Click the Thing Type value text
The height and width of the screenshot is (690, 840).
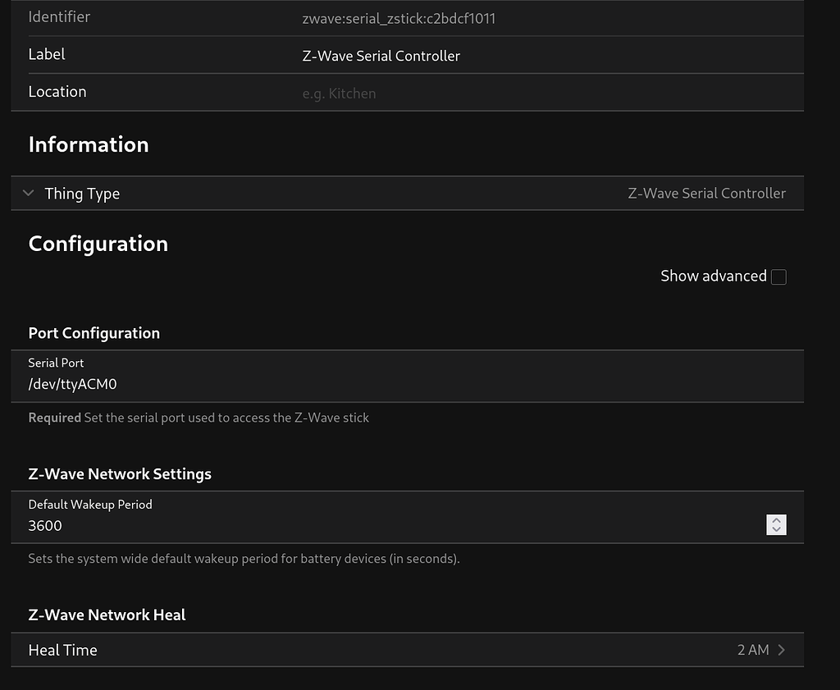pyautogui.click(x=706, y=193)
